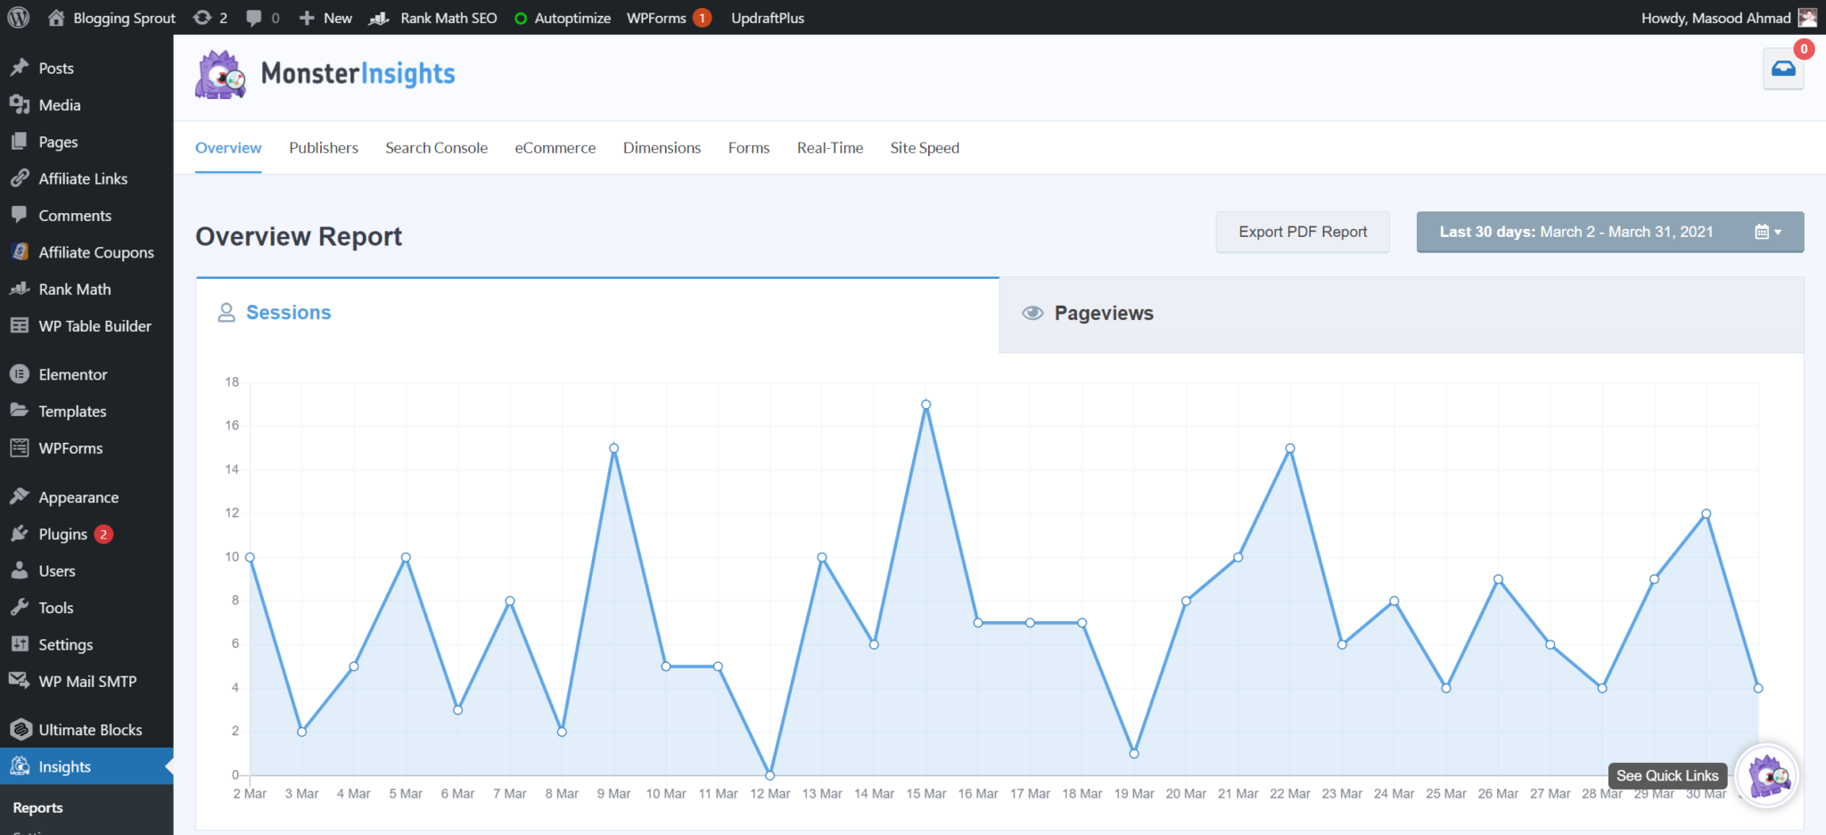
Task: Open the eCommerce tab
Action: click(555, 148)
